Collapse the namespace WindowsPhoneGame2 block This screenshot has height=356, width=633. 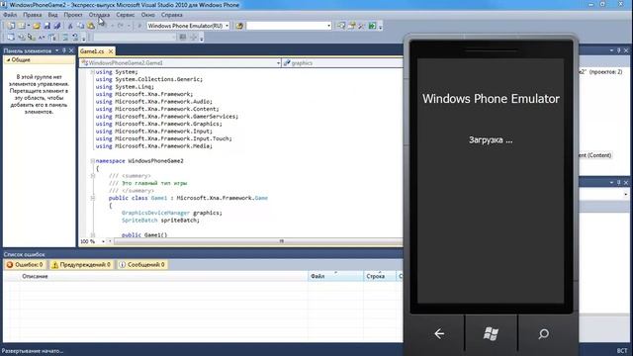coord(92,160)
